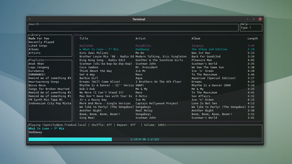The width and height of the screenshot is (292, 164).
Task: Select the song title Another Night
Action: coord(90,111)
